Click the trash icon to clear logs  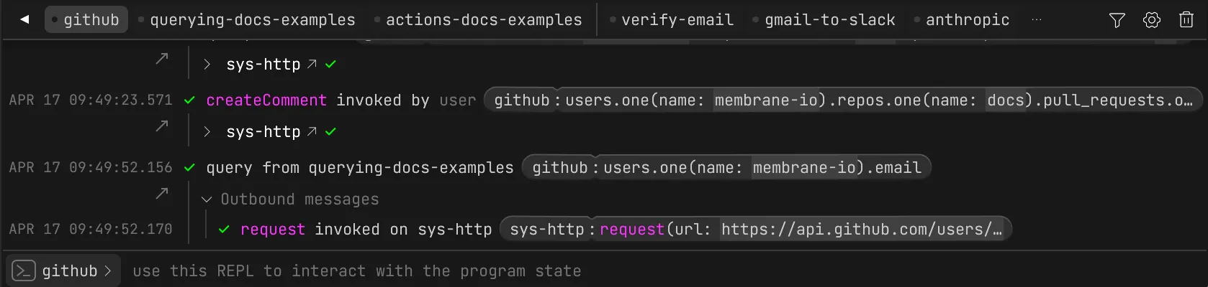(x=1186, y=20)
